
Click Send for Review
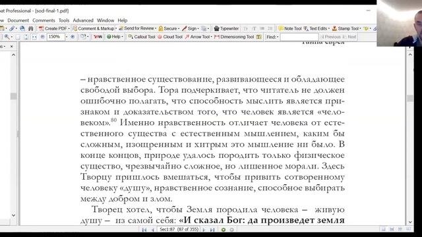[136, 28]
